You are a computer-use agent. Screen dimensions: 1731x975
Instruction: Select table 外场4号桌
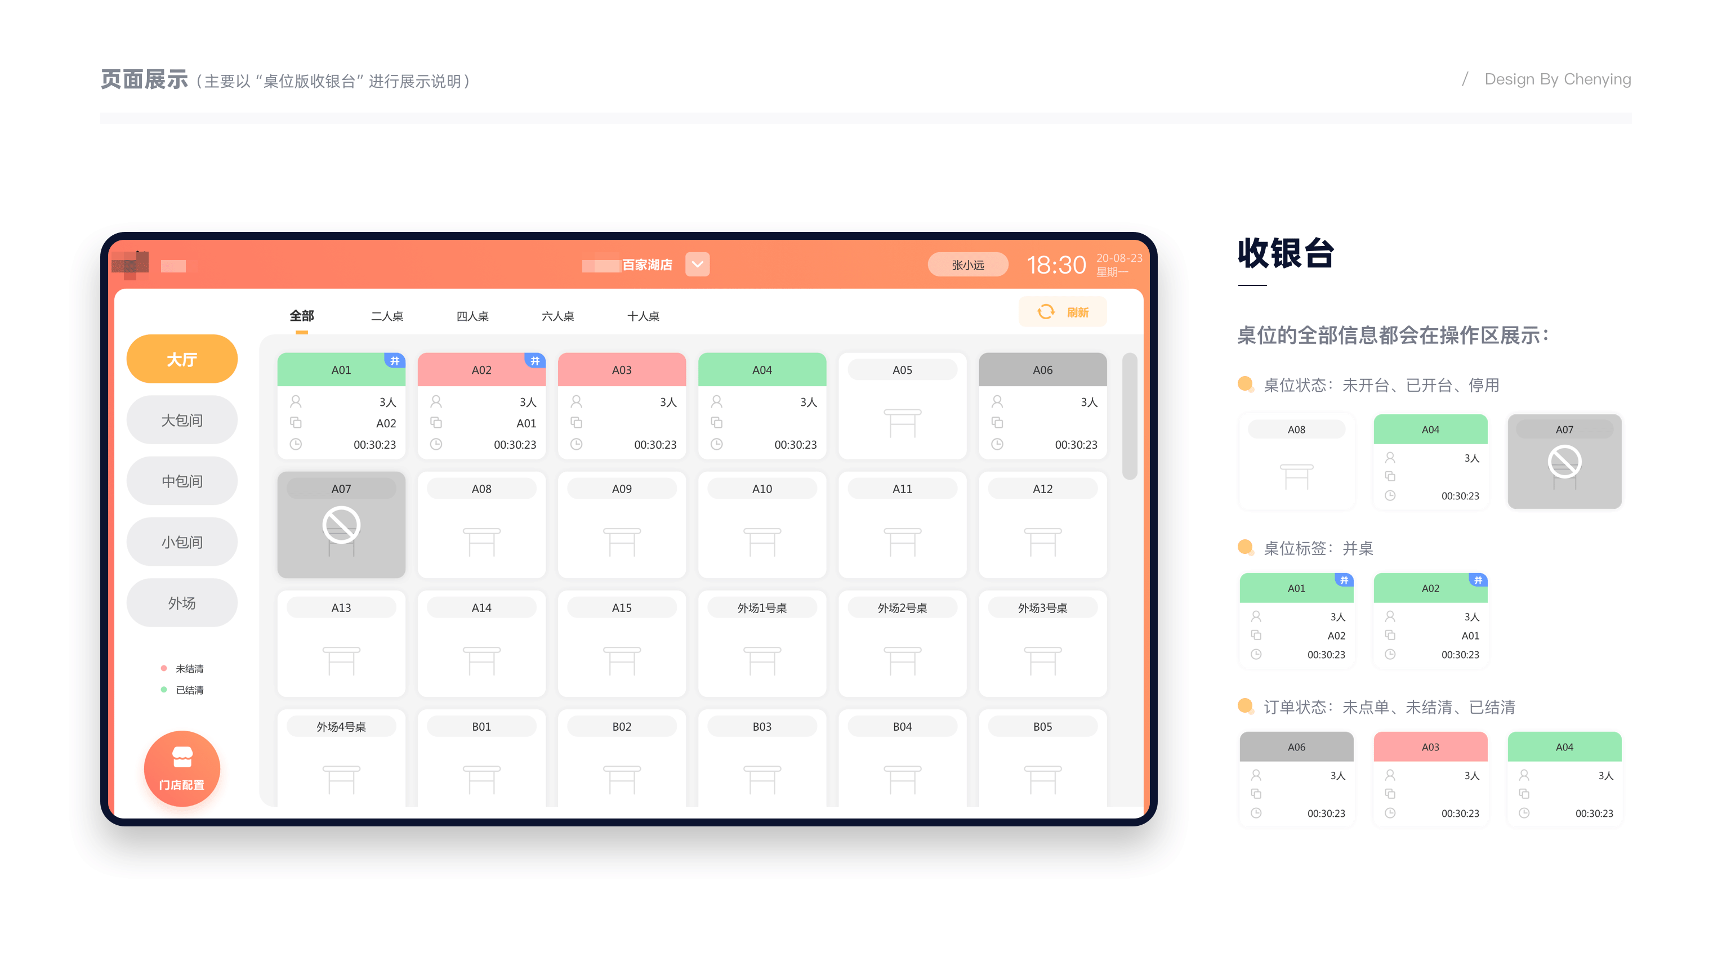tap(341, 758)
